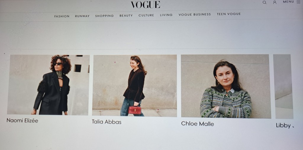Visit Vogue Business link
Viewport: 303px width, 150px height.
click(x=195, y=14)
